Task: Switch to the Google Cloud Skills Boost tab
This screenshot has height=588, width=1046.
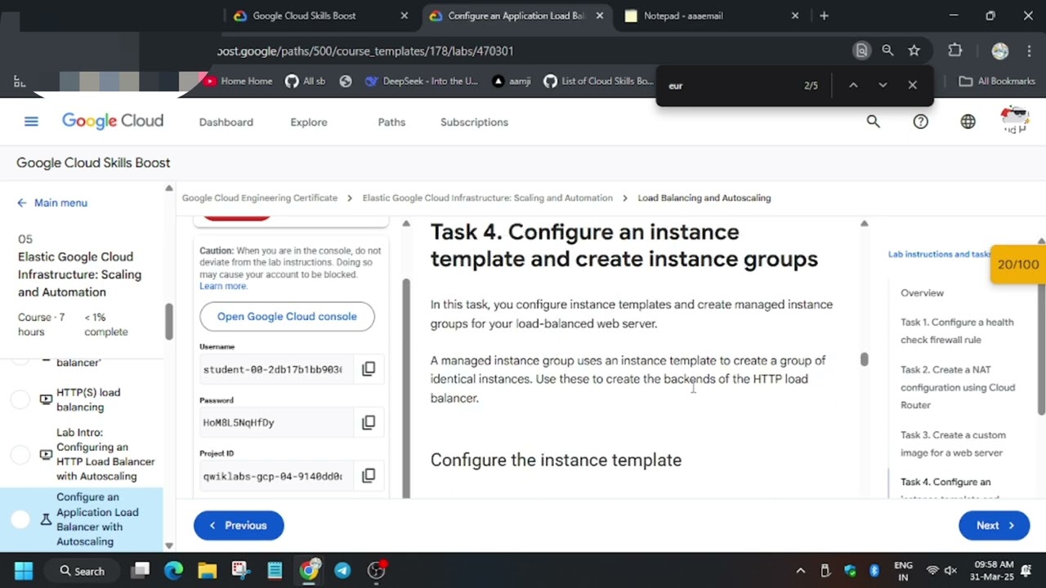Action: click(320, 16)
